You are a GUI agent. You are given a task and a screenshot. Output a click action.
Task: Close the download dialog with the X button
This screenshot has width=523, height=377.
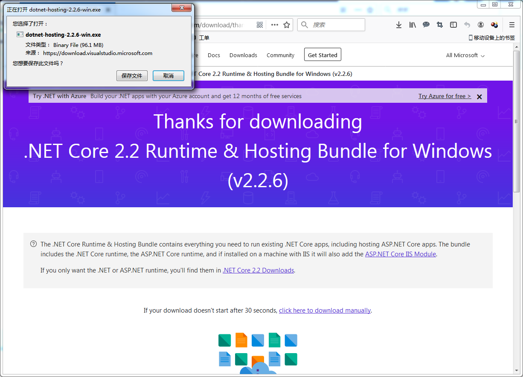coord(181,8)
